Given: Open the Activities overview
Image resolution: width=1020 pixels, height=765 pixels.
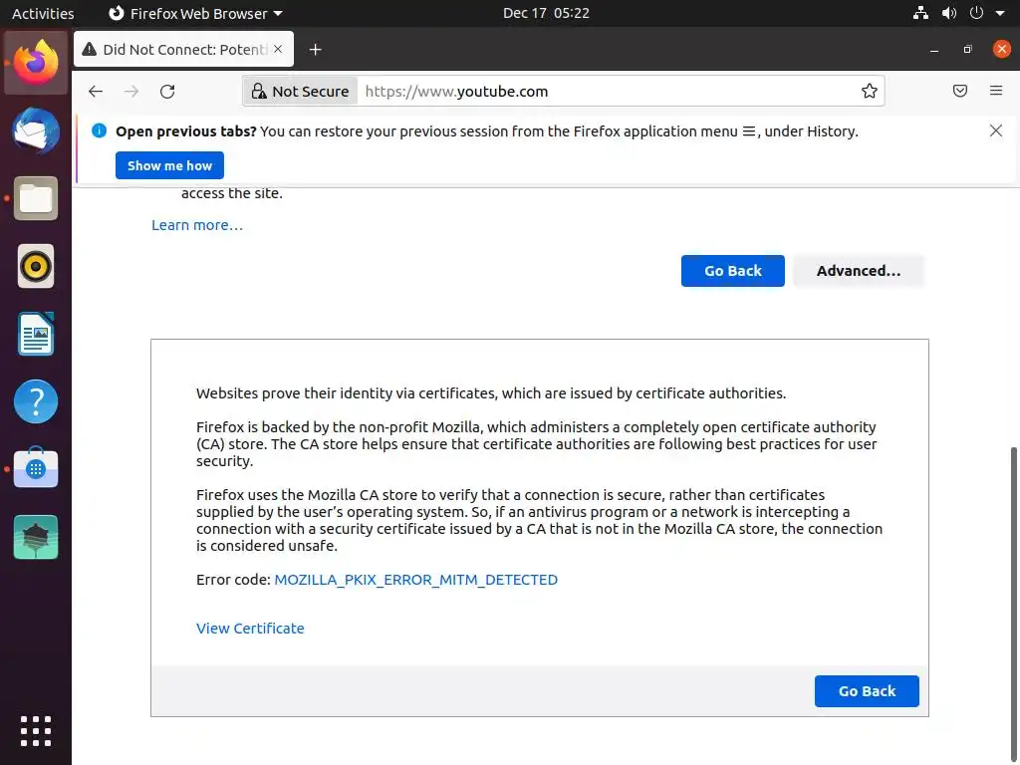Looking at the screenshot, I should tap(43, 13).
